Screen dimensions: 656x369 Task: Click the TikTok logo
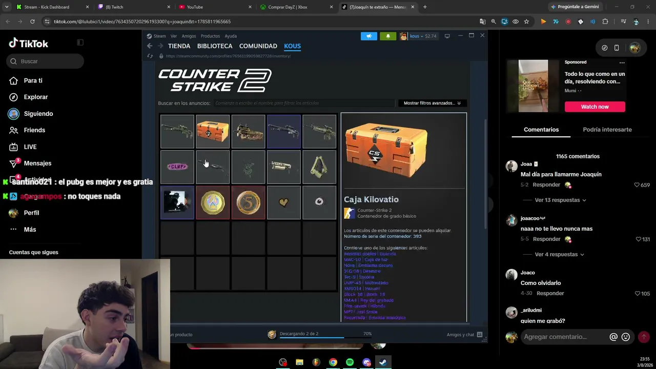[29, 44]
